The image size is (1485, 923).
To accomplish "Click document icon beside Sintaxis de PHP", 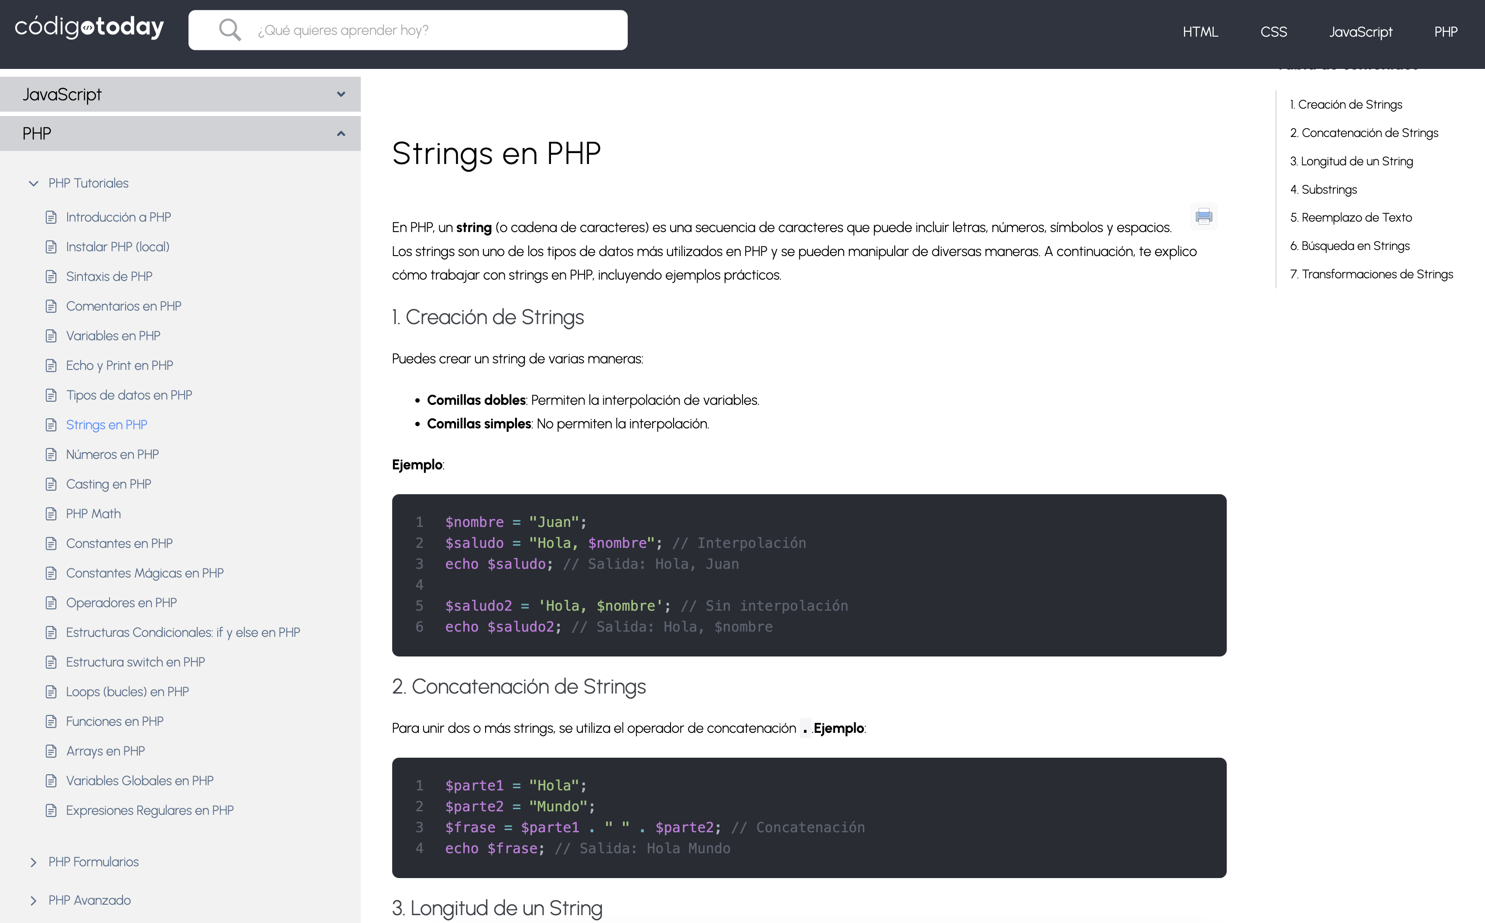I will 51,277.
